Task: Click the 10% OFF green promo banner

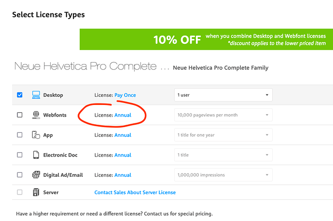Action: tap(206, 39)
